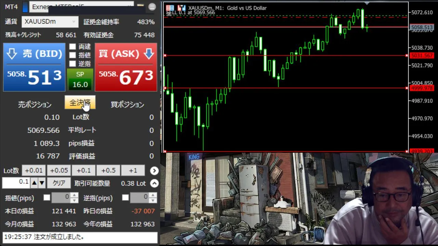
Task: Add +0.05 to lot size
Action: coord(59,170)
